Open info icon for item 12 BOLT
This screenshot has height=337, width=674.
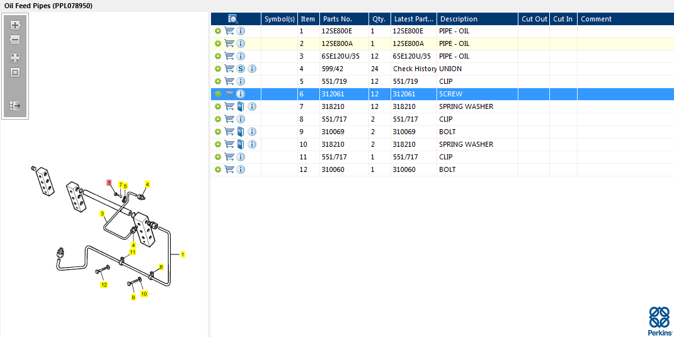point(241,169)
